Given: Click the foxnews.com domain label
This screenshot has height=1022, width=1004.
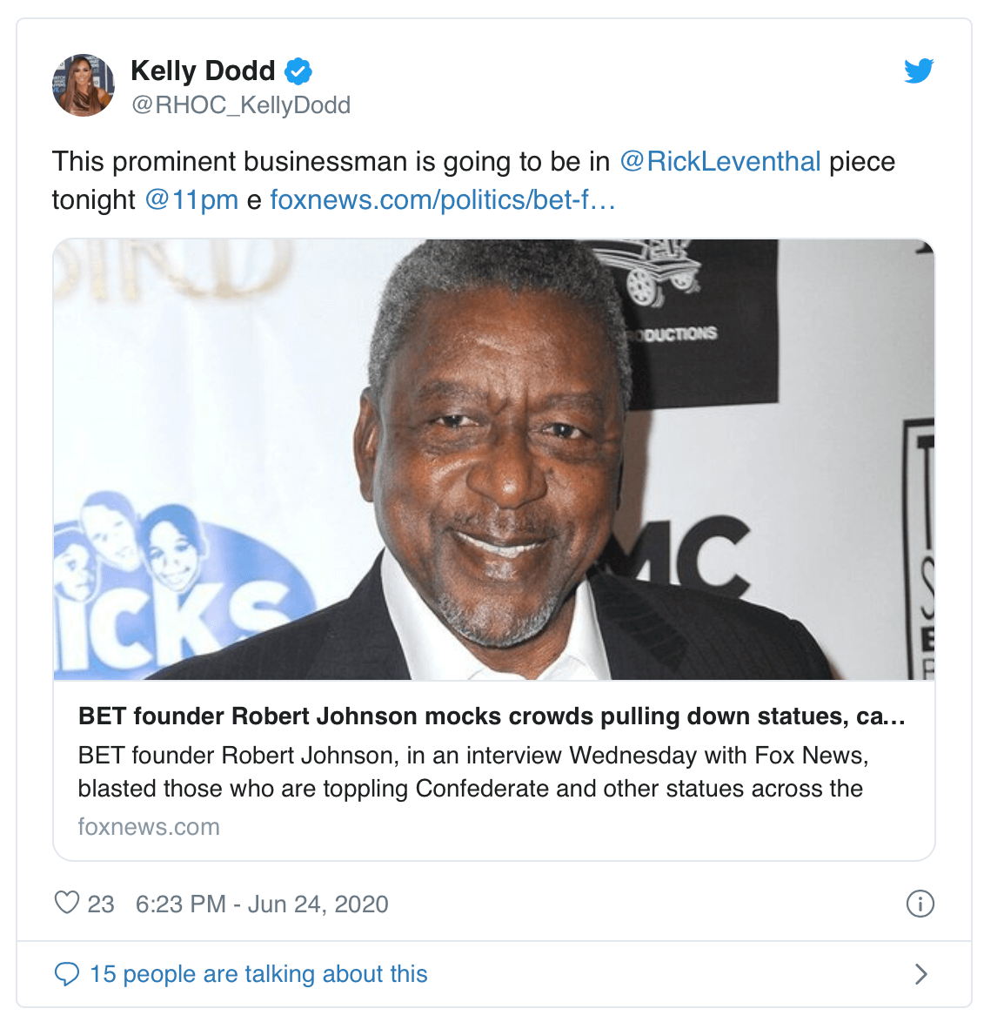Looking at the screenshot, I should click(x=149, y=826).
